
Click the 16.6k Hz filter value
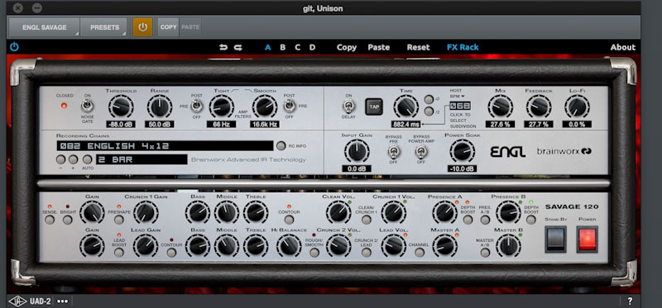264,125
